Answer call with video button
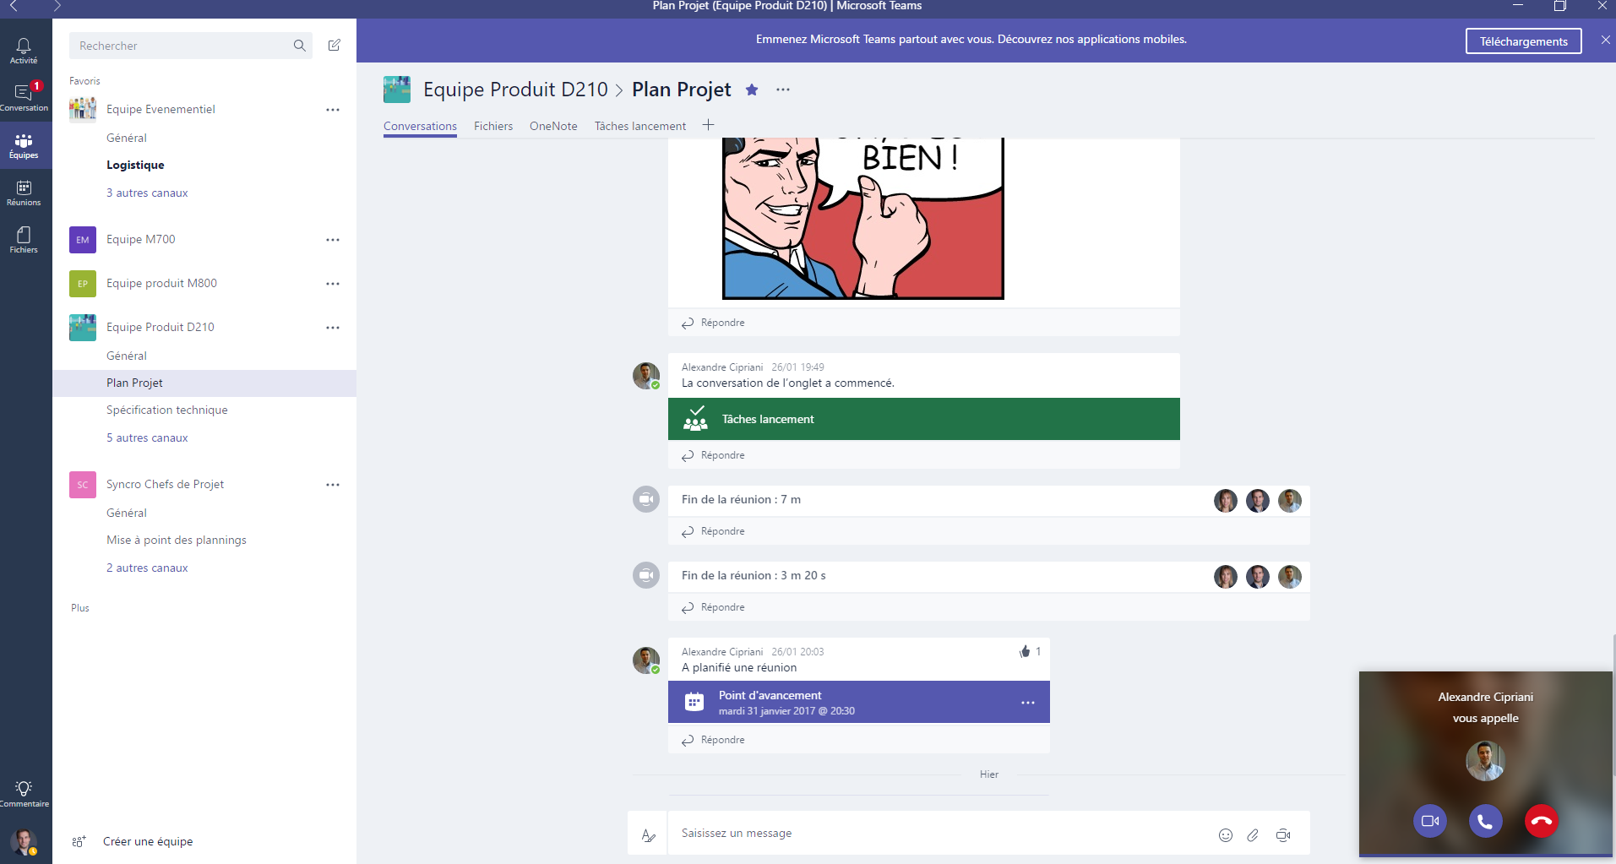 pyautogui.click(x=1429, y=820)
